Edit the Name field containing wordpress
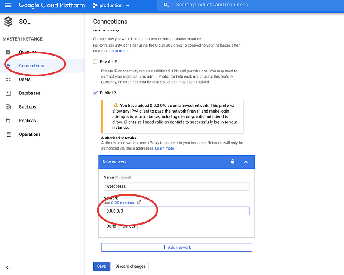344x275 pixels. click(176, 186)
